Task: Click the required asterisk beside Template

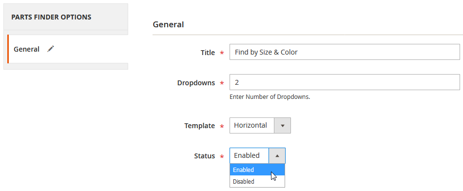Action: click(222, 126)
